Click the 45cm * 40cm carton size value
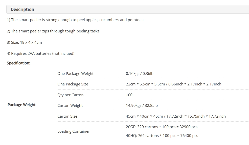 pyautogui.click(x=176, y=116)
